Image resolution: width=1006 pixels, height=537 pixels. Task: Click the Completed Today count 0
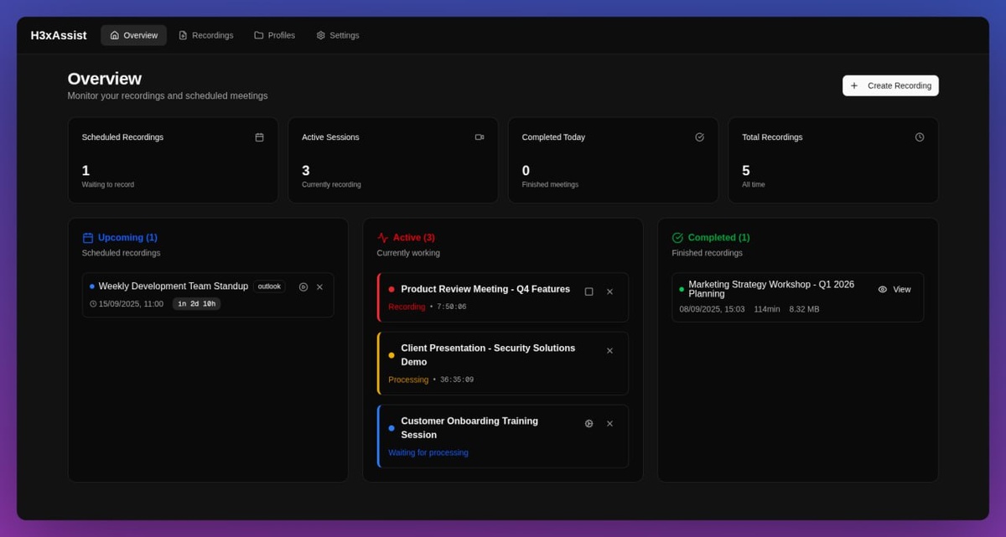(x=526, y=171)
